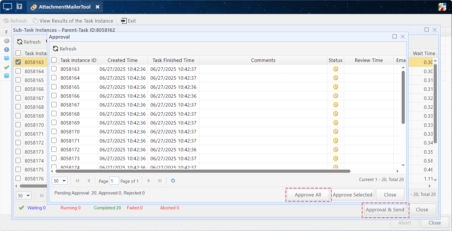Screen dimensions: 452x231
Task: Maximize the Approval dialog
Action: pos(394,36)
